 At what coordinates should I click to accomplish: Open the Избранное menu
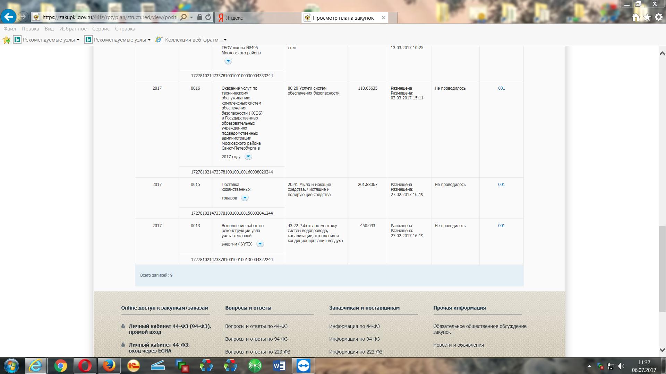coord(73,29)
